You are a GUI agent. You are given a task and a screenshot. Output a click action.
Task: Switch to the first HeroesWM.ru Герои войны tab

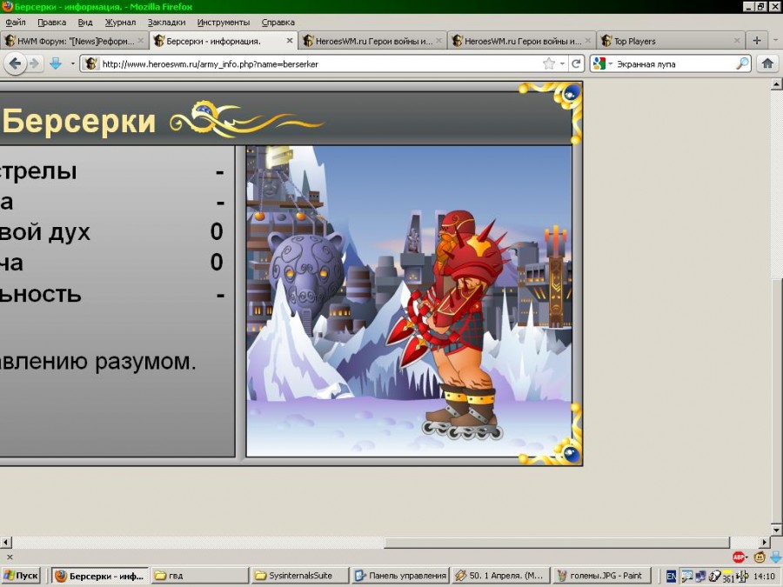373,41
